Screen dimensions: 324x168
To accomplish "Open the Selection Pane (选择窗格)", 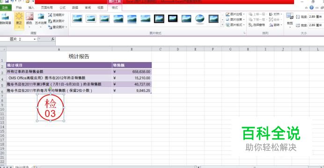I will pyautogui.click(x=257, y=25).
